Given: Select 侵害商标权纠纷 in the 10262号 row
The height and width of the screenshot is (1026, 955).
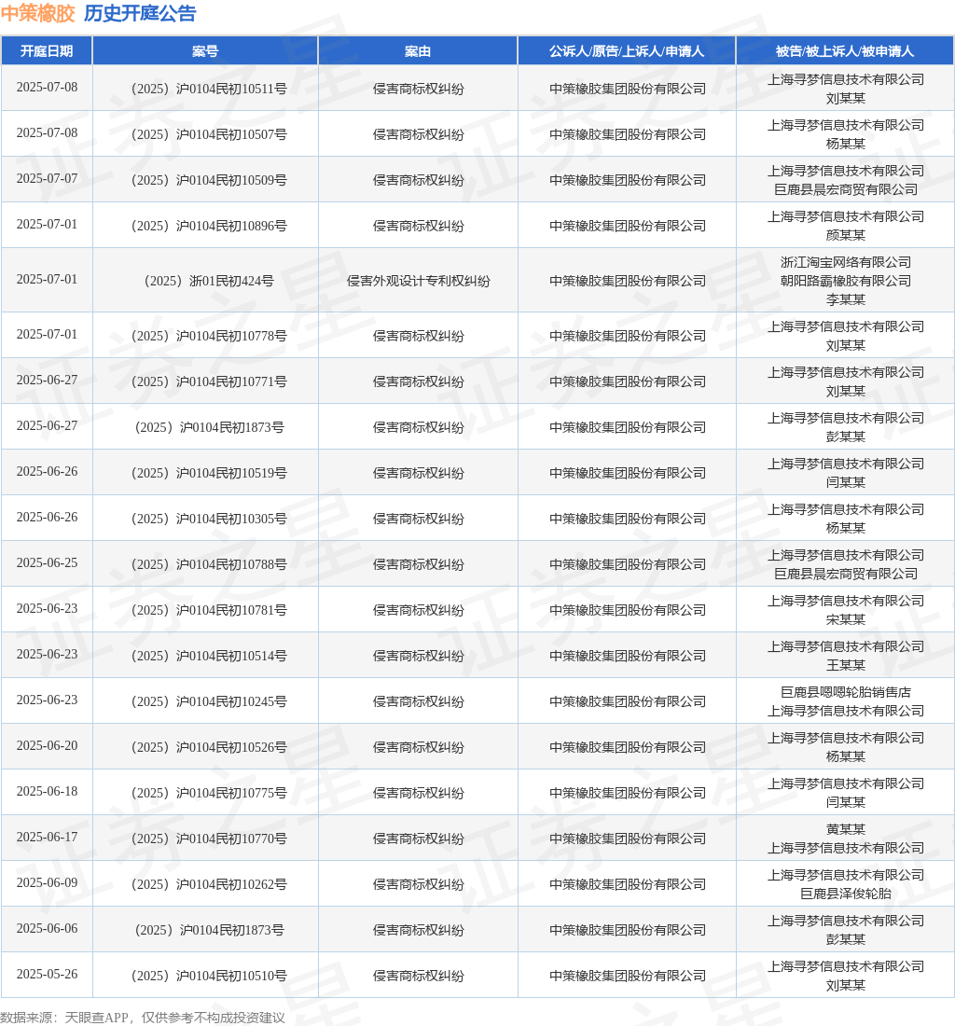Looking at the screenshot, I should click(418, 885).
